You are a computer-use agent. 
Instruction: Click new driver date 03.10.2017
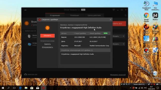93,41
